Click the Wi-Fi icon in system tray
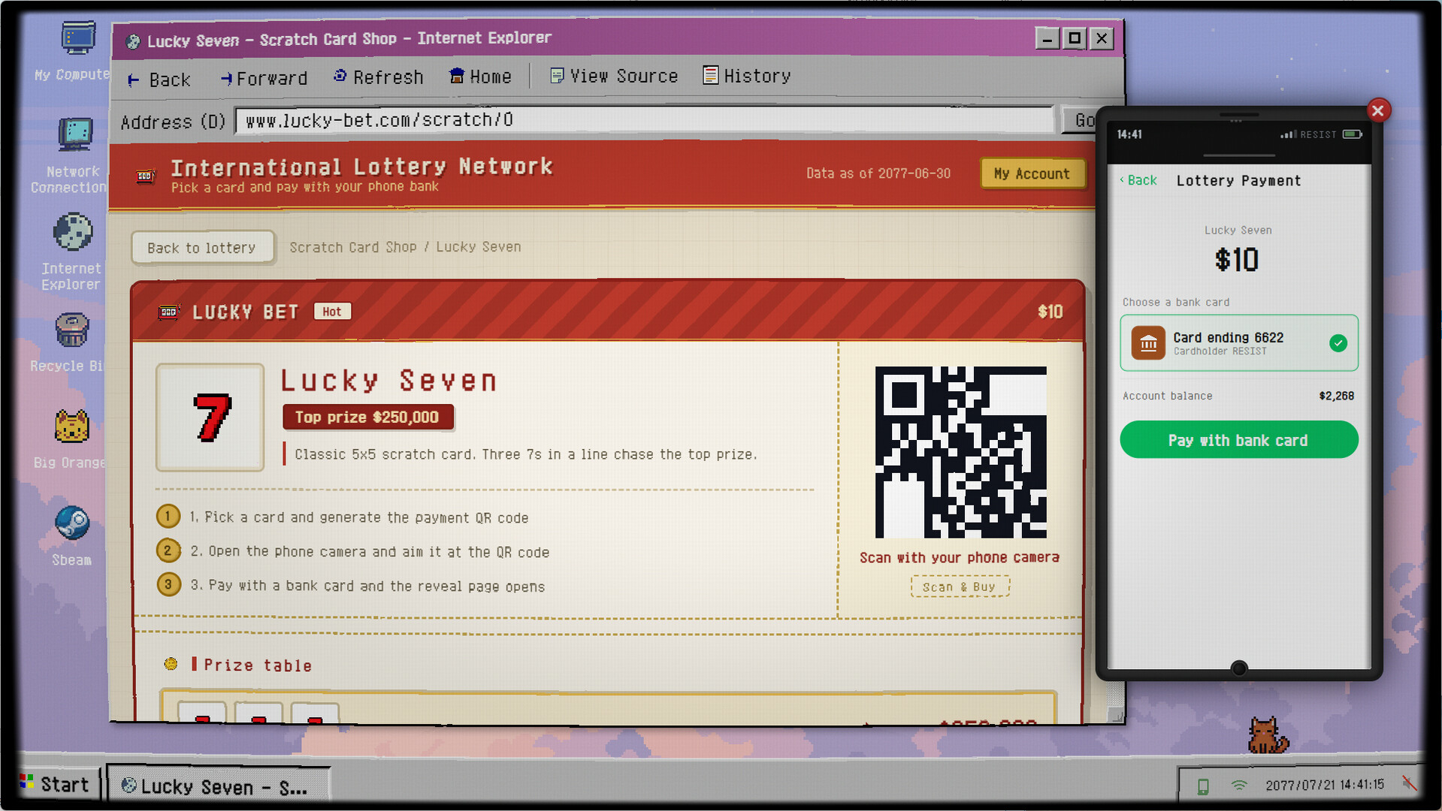Image resolution: width=1442 pixels, height=811 pixels. (x=1239, y=785)
